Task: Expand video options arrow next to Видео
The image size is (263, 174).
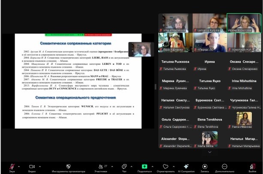Action: click(x=40, y=167)
